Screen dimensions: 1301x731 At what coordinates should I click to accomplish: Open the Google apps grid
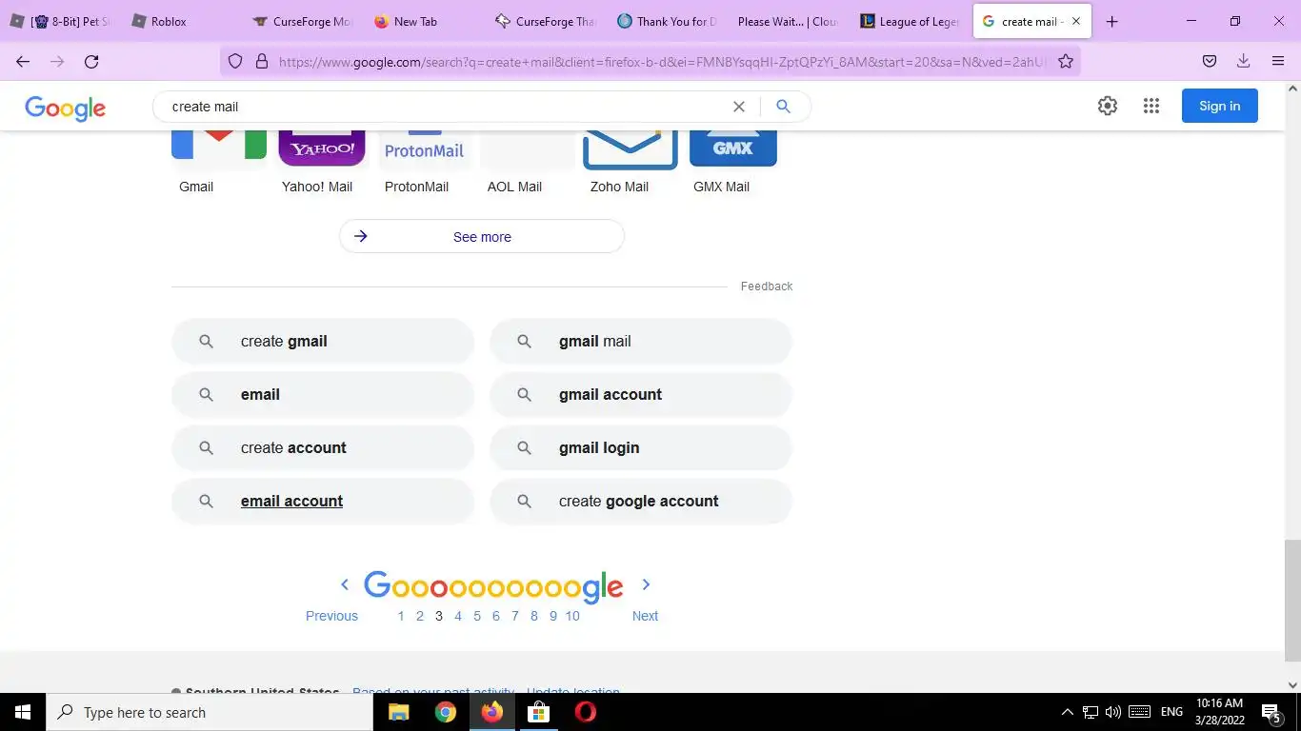[x=1151, y=106]
